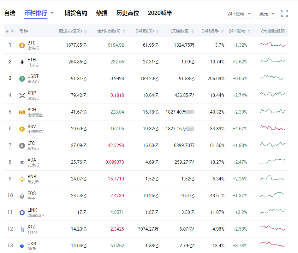The image size is (298, 253).
Task: Click LINK market cap 17亿
Action: (x=82, y=212)
